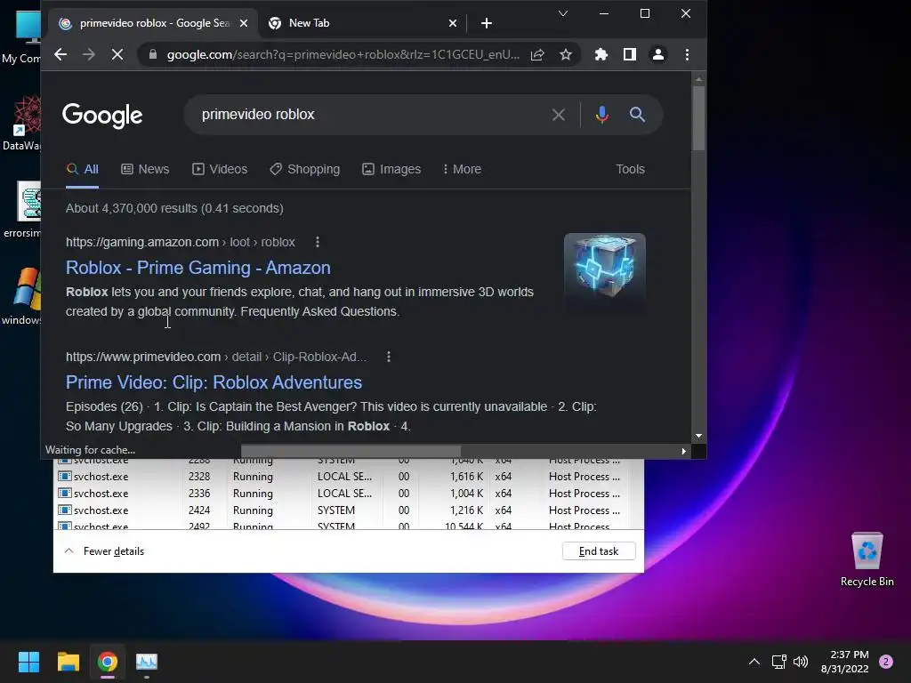Share this page via the address bar icon

[x=537, y=54]
